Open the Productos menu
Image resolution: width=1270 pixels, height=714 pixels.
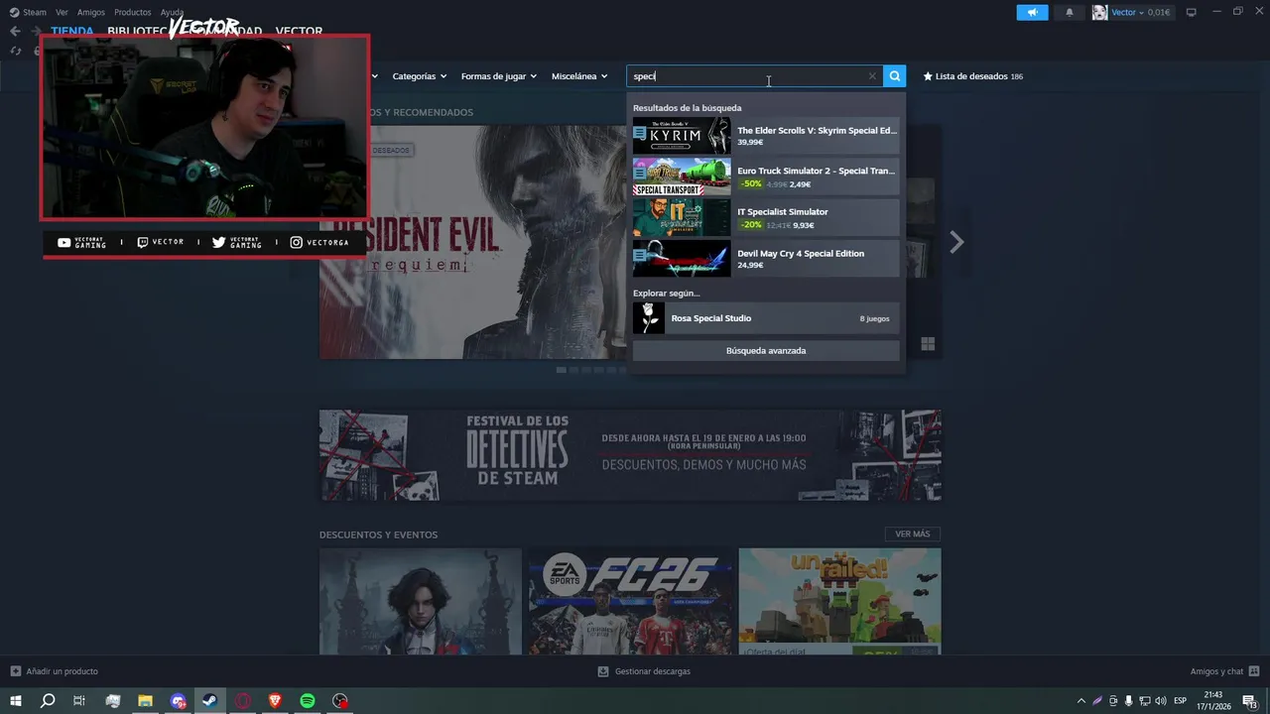pos(133,12)
